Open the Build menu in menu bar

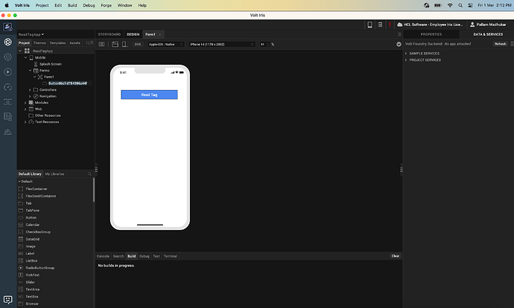pos(72,5)
